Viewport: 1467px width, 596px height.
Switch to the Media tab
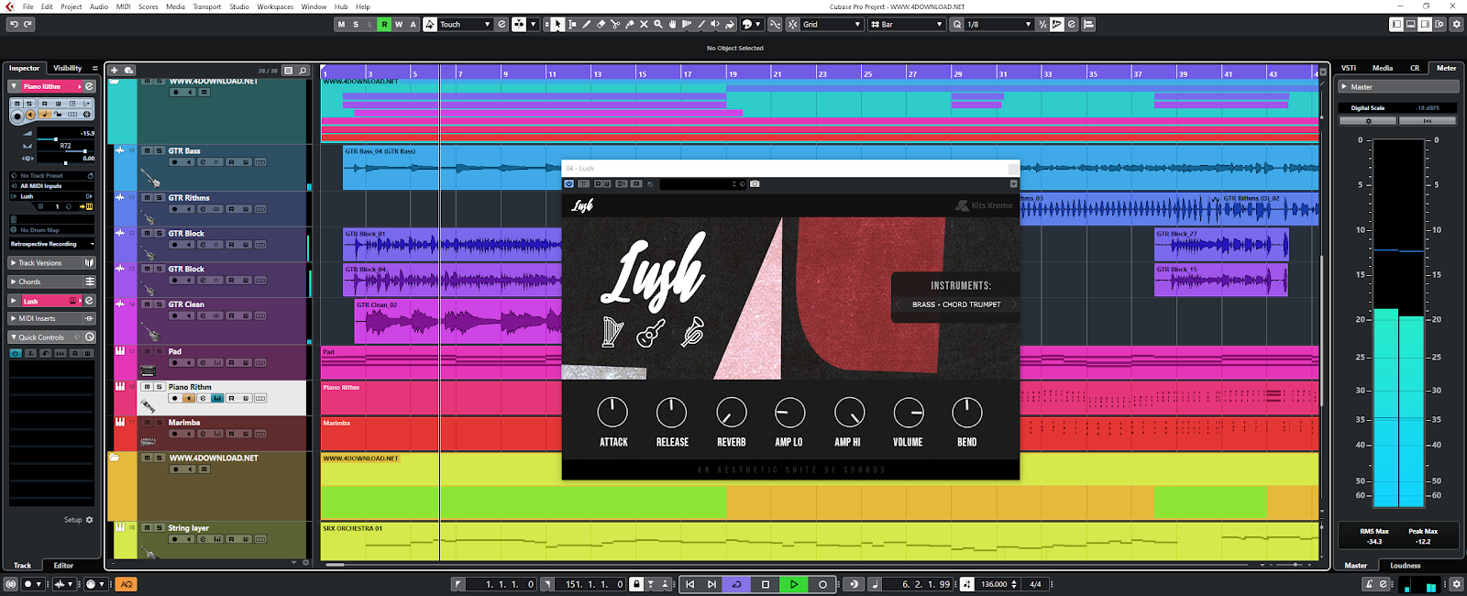coord(1382,68)
